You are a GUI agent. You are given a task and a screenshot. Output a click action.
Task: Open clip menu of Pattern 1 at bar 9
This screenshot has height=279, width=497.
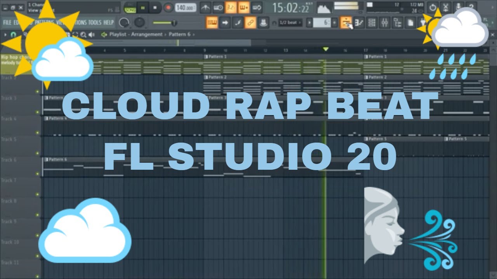[x=206, y=57]
